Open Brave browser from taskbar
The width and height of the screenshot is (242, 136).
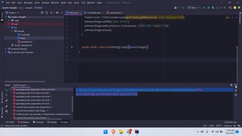[x=113, y=132]
